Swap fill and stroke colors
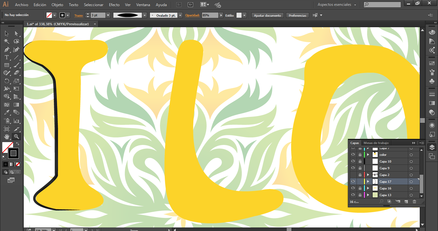 [x=18, y=144]
